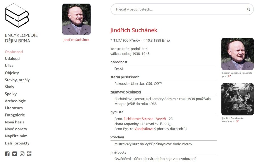Select Ulice in the sidebar
The height and width of the screenshot is (162, 260).
9,66
